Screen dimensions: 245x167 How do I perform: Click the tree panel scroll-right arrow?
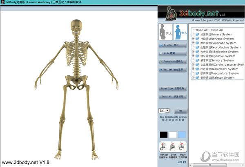pyautogui.click(x=242, y=165)
